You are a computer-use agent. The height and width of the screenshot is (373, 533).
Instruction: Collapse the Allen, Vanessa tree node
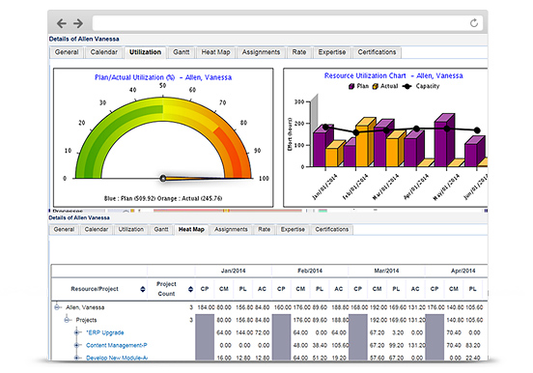(56, 307)
